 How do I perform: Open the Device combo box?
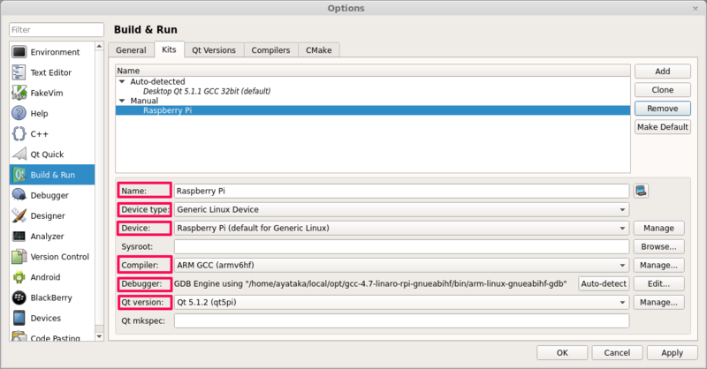(401, 228)
